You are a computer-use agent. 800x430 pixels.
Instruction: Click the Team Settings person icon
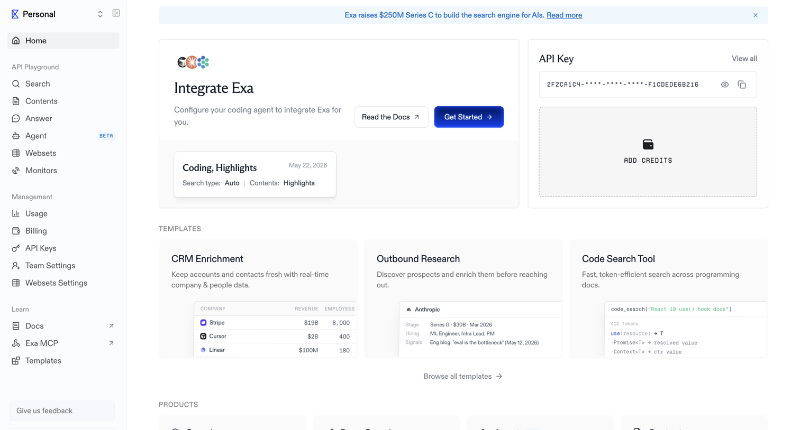(16, 266)
